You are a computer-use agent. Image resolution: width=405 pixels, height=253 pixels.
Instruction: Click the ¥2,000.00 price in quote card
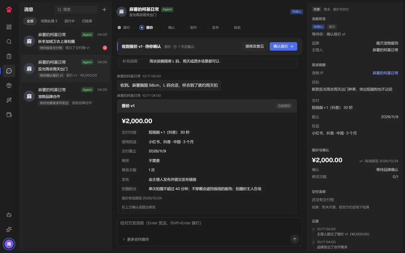137,121
